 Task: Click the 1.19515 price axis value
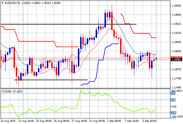click(177, 24)
